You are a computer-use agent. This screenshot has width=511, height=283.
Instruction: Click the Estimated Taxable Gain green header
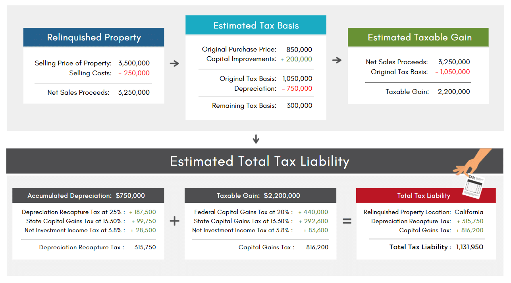[x=418, y=37]
